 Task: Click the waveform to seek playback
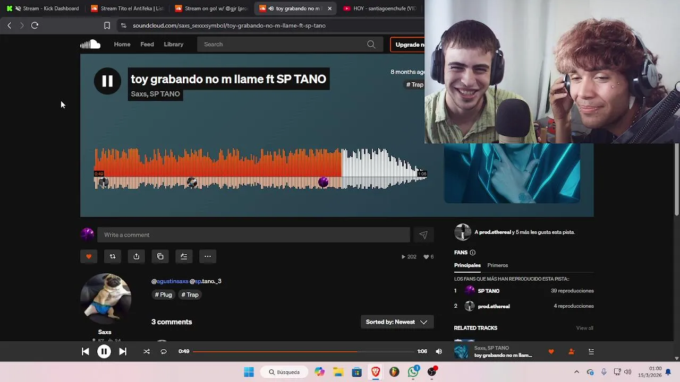(x=260, y=169)
